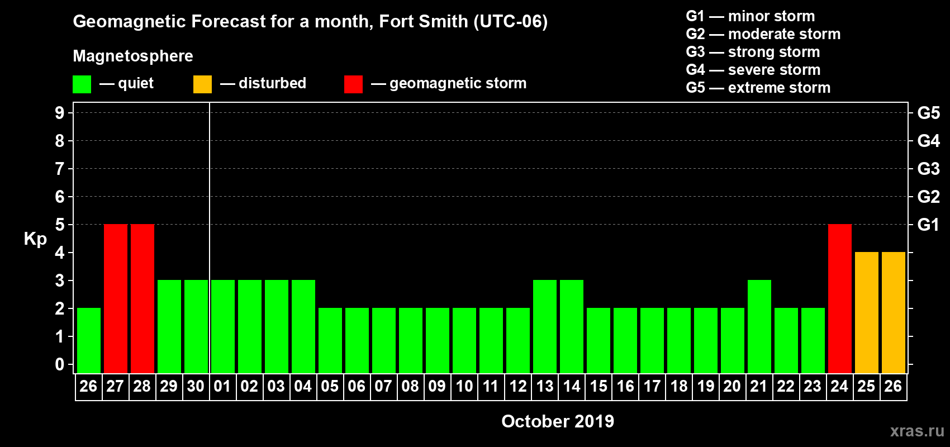Click the green bar for day 01
The image size is (950, 447).
tap(223, 327)
